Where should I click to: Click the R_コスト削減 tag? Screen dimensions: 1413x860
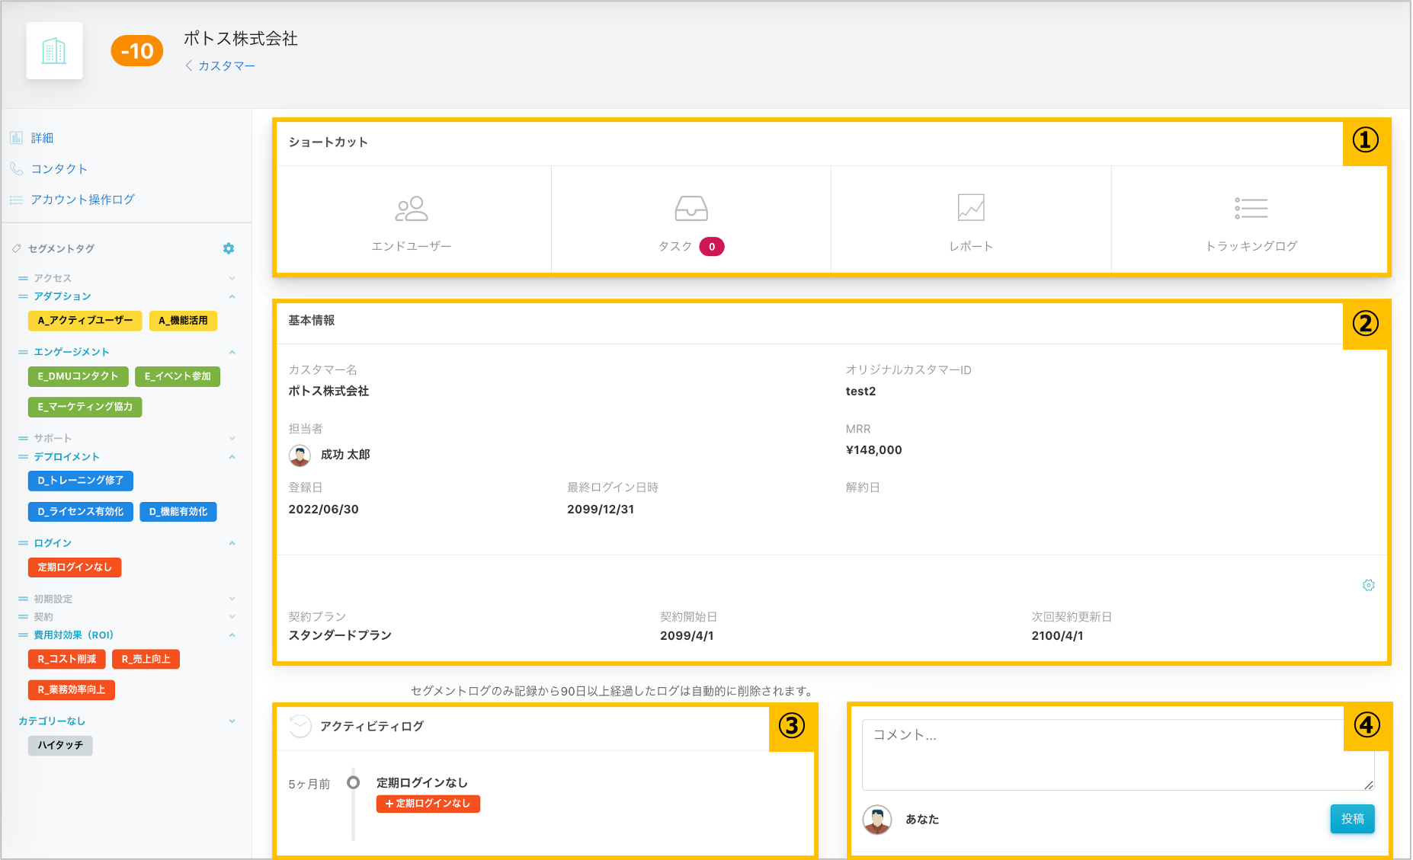click(x=67, y=659)
